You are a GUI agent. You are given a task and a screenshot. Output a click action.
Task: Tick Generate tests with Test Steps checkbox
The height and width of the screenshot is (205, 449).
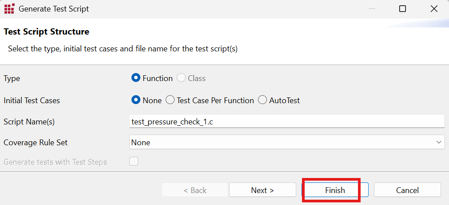134,161
